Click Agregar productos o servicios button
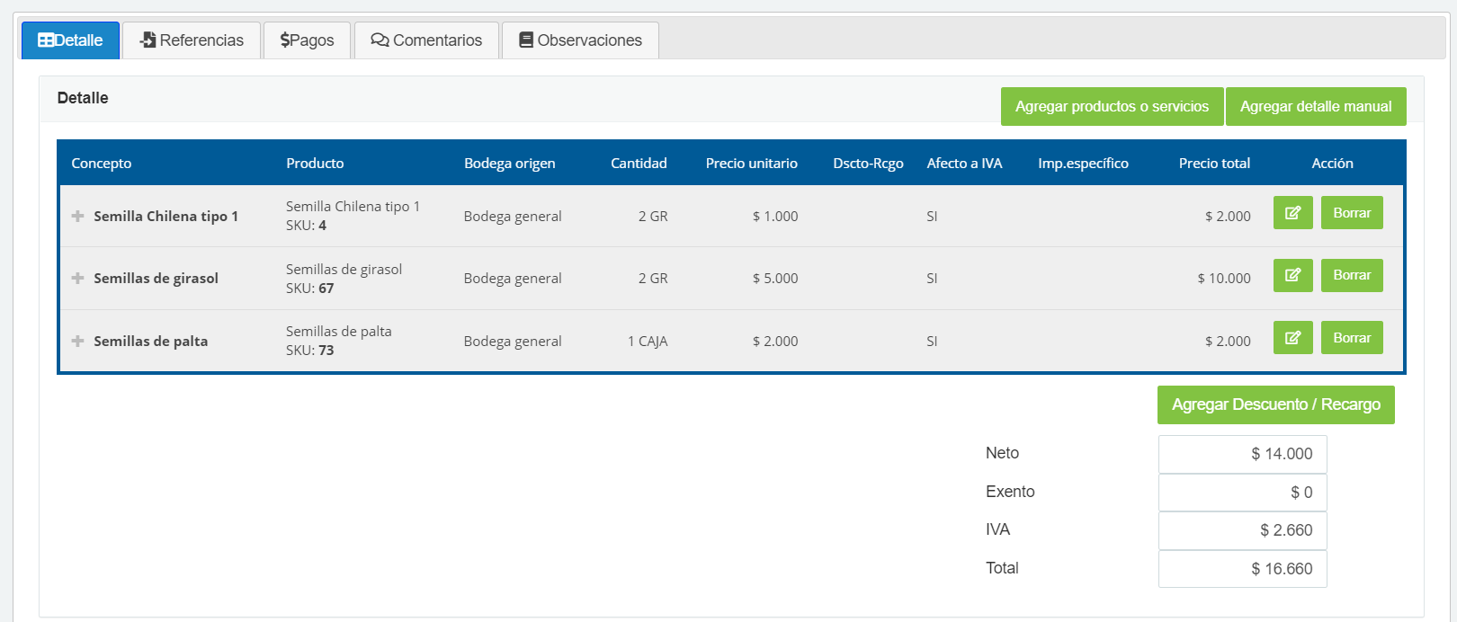The width and height of the screenshot is (1457, 622). point(1112,106)
